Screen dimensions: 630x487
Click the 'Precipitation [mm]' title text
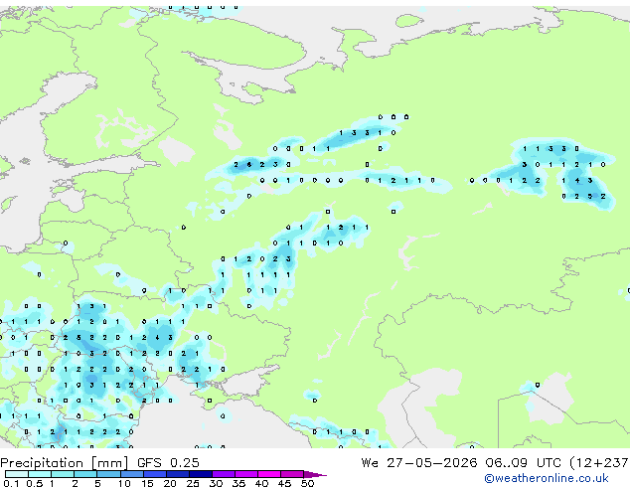[x=65, y=463]
